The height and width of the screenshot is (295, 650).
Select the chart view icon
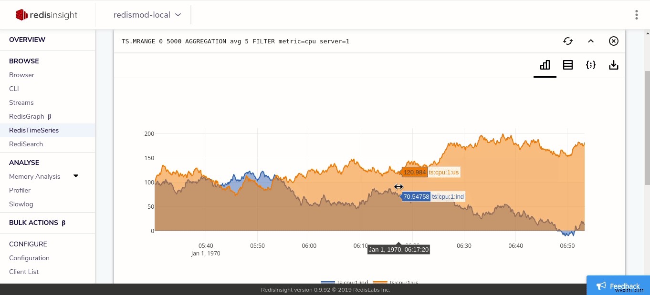coord(545,65)
